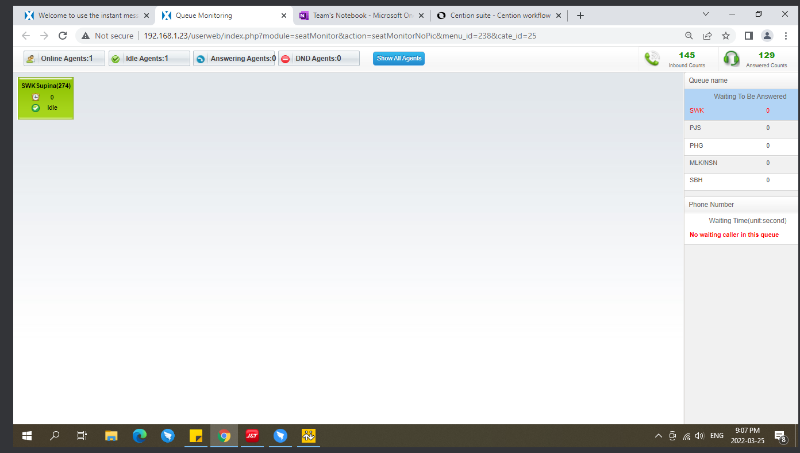
Task: Select the SWK queue row
Action: click(x=741, y=110)
